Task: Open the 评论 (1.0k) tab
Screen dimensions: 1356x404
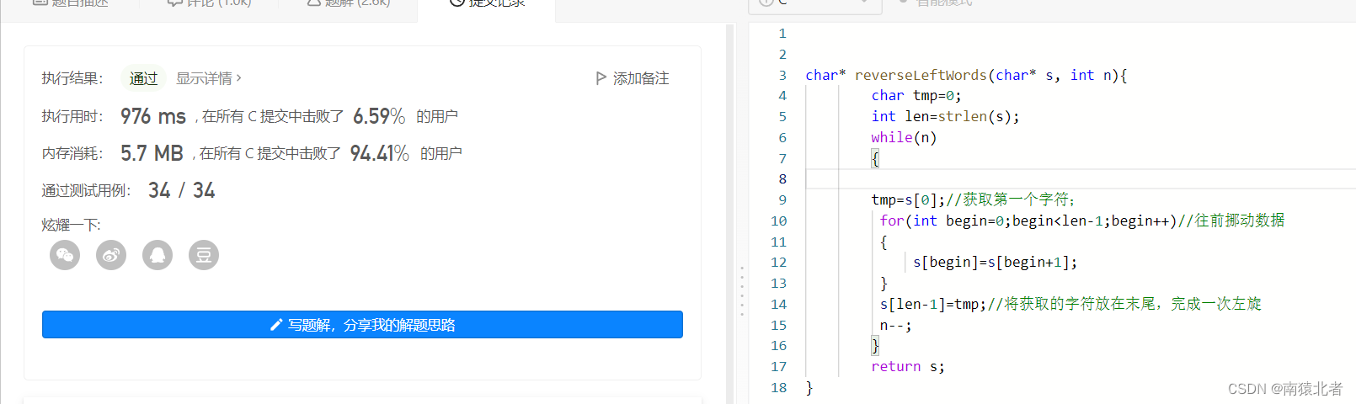Action: (210, 3)
